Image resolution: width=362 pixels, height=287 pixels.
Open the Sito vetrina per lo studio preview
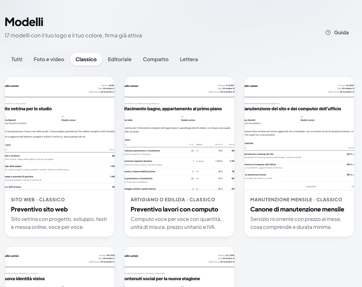pyautogui.click(x=60, y=134)
